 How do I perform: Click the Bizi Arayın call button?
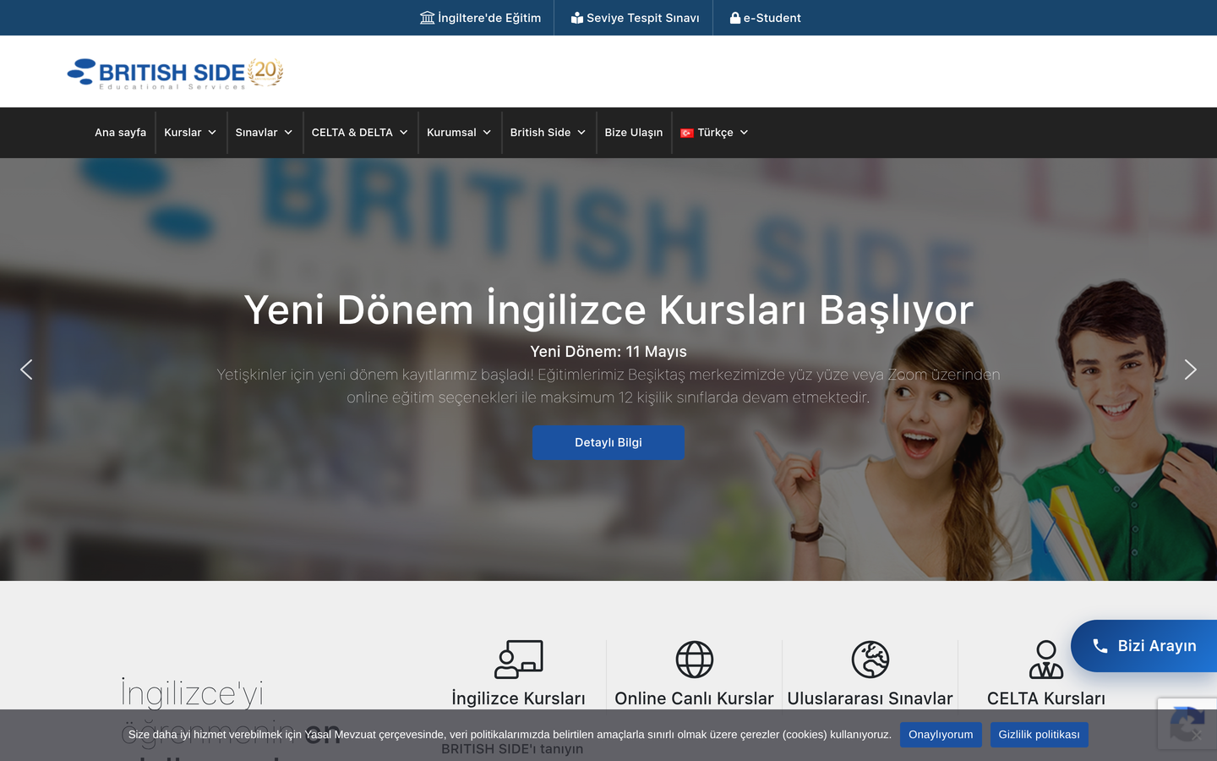pyautogui.click(x=1144, y=646)
